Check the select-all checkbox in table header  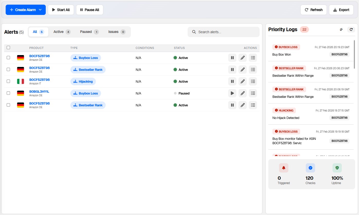point(8,48)
